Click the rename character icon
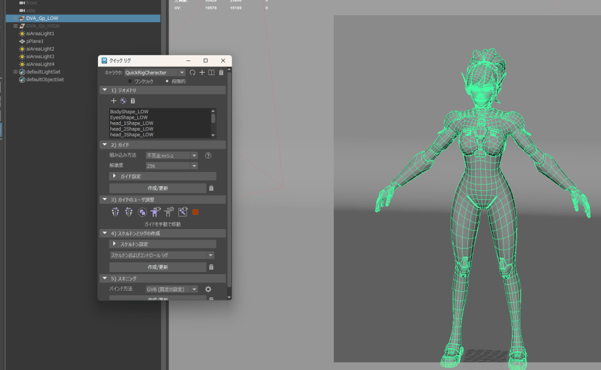Image resolution: width=601 pixels, height=370 pixels. [211, 72]
